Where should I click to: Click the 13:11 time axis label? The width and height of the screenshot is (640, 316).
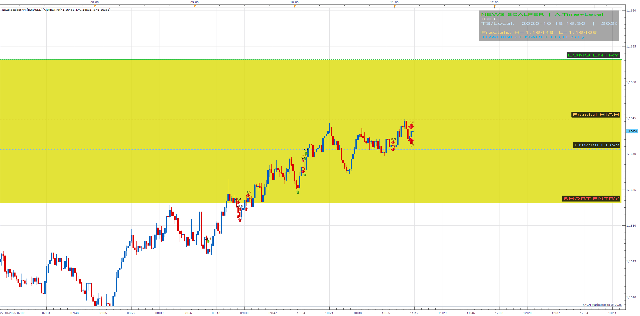[x=612, y=313]
